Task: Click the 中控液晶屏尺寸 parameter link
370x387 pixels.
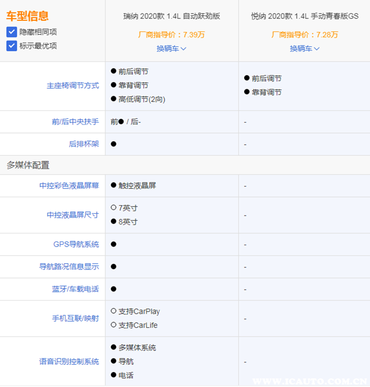Action: coord(73,215)
